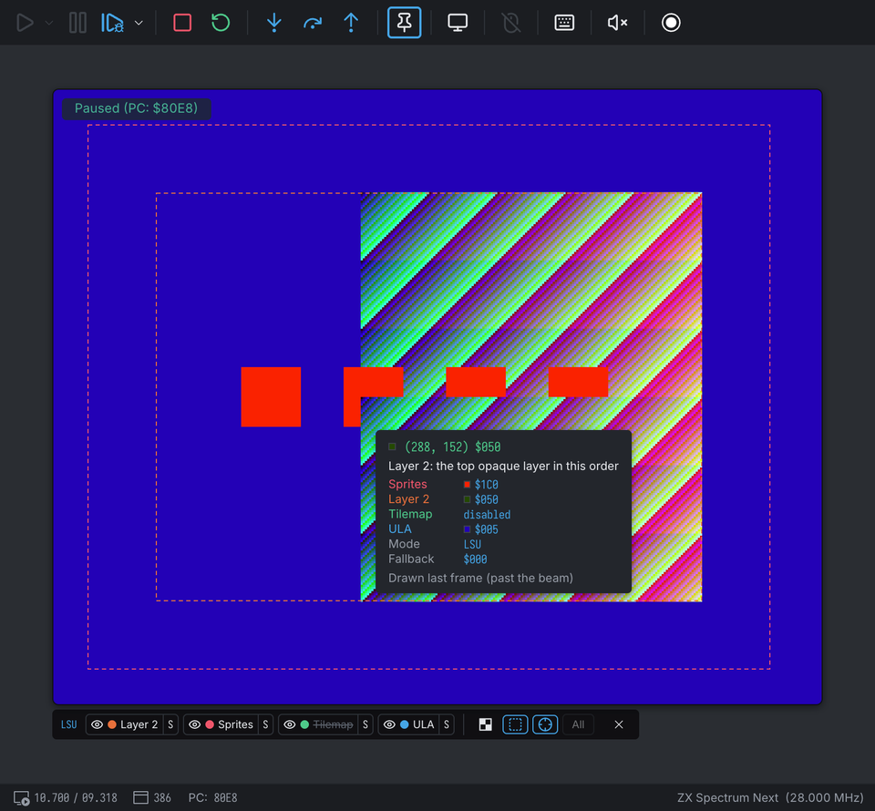Expand the debug start options chevron
Image resolution: width=875 pixels, height=811 pixels.
point(139,23)
